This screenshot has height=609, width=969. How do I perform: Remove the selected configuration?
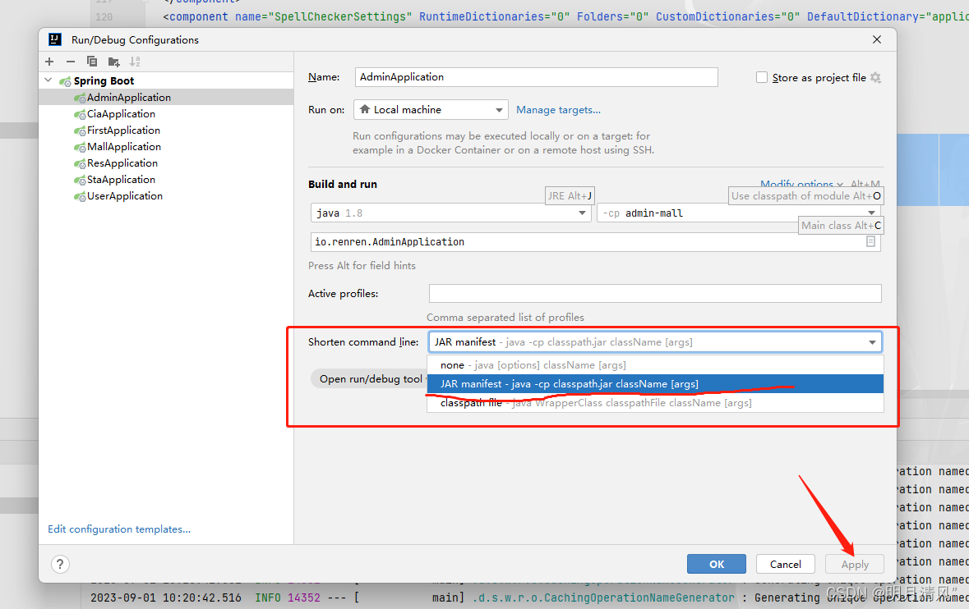(71, 61)
